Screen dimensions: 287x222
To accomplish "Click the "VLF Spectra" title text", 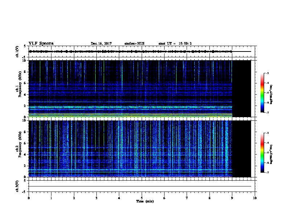I will pos(41,44).
